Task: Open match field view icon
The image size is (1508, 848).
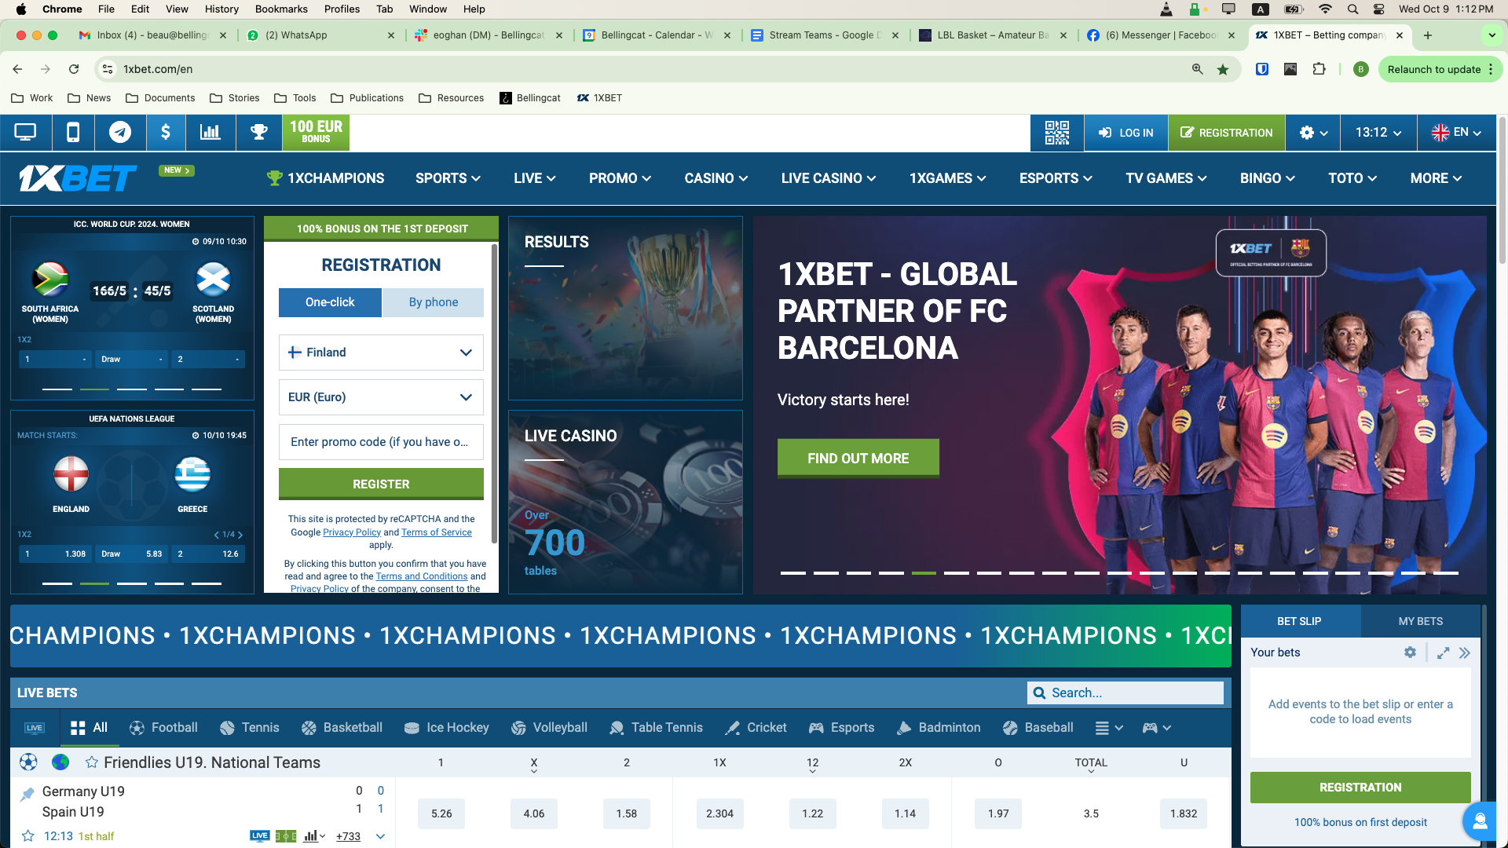Action: pyautogui.click(x=286, y=836)
